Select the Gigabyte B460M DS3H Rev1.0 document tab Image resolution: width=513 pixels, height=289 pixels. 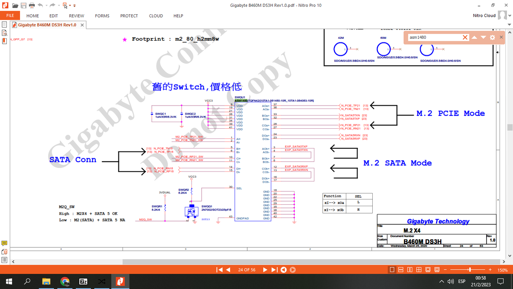point(47,25)
